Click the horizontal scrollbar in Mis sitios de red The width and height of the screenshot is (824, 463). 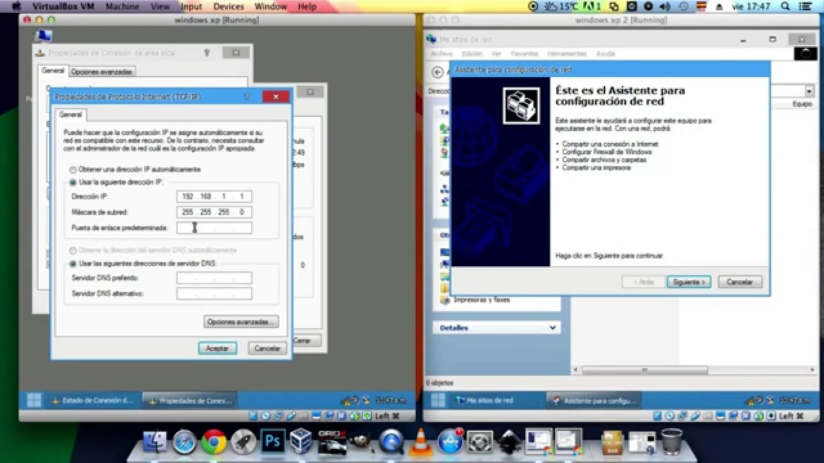[x=645, y=370]
